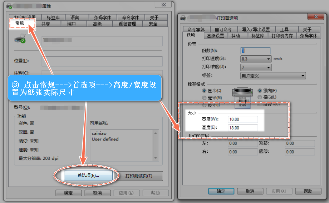Open the 导入/导出设置 tab
This screenshot has width=329, height=203.
coord(256,30)
